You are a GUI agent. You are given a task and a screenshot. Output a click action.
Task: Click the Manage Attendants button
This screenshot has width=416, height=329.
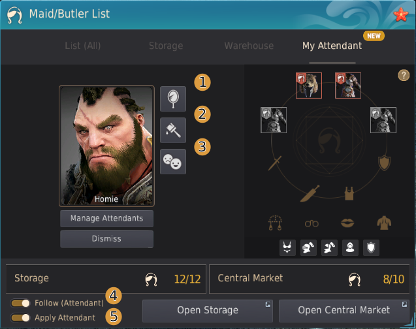[106, 219]
